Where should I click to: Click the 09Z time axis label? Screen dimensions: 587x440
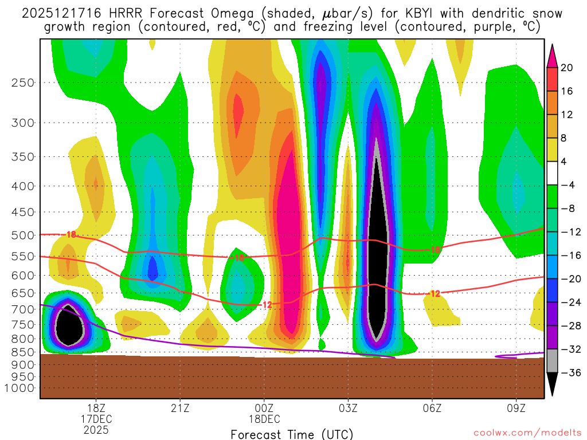(516, 408)
